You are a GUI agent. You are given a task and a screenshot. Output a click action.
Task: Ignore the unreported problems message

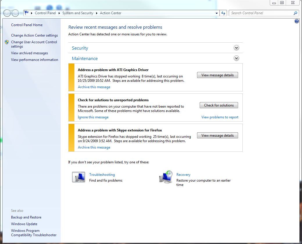click(x=93, y=117)
